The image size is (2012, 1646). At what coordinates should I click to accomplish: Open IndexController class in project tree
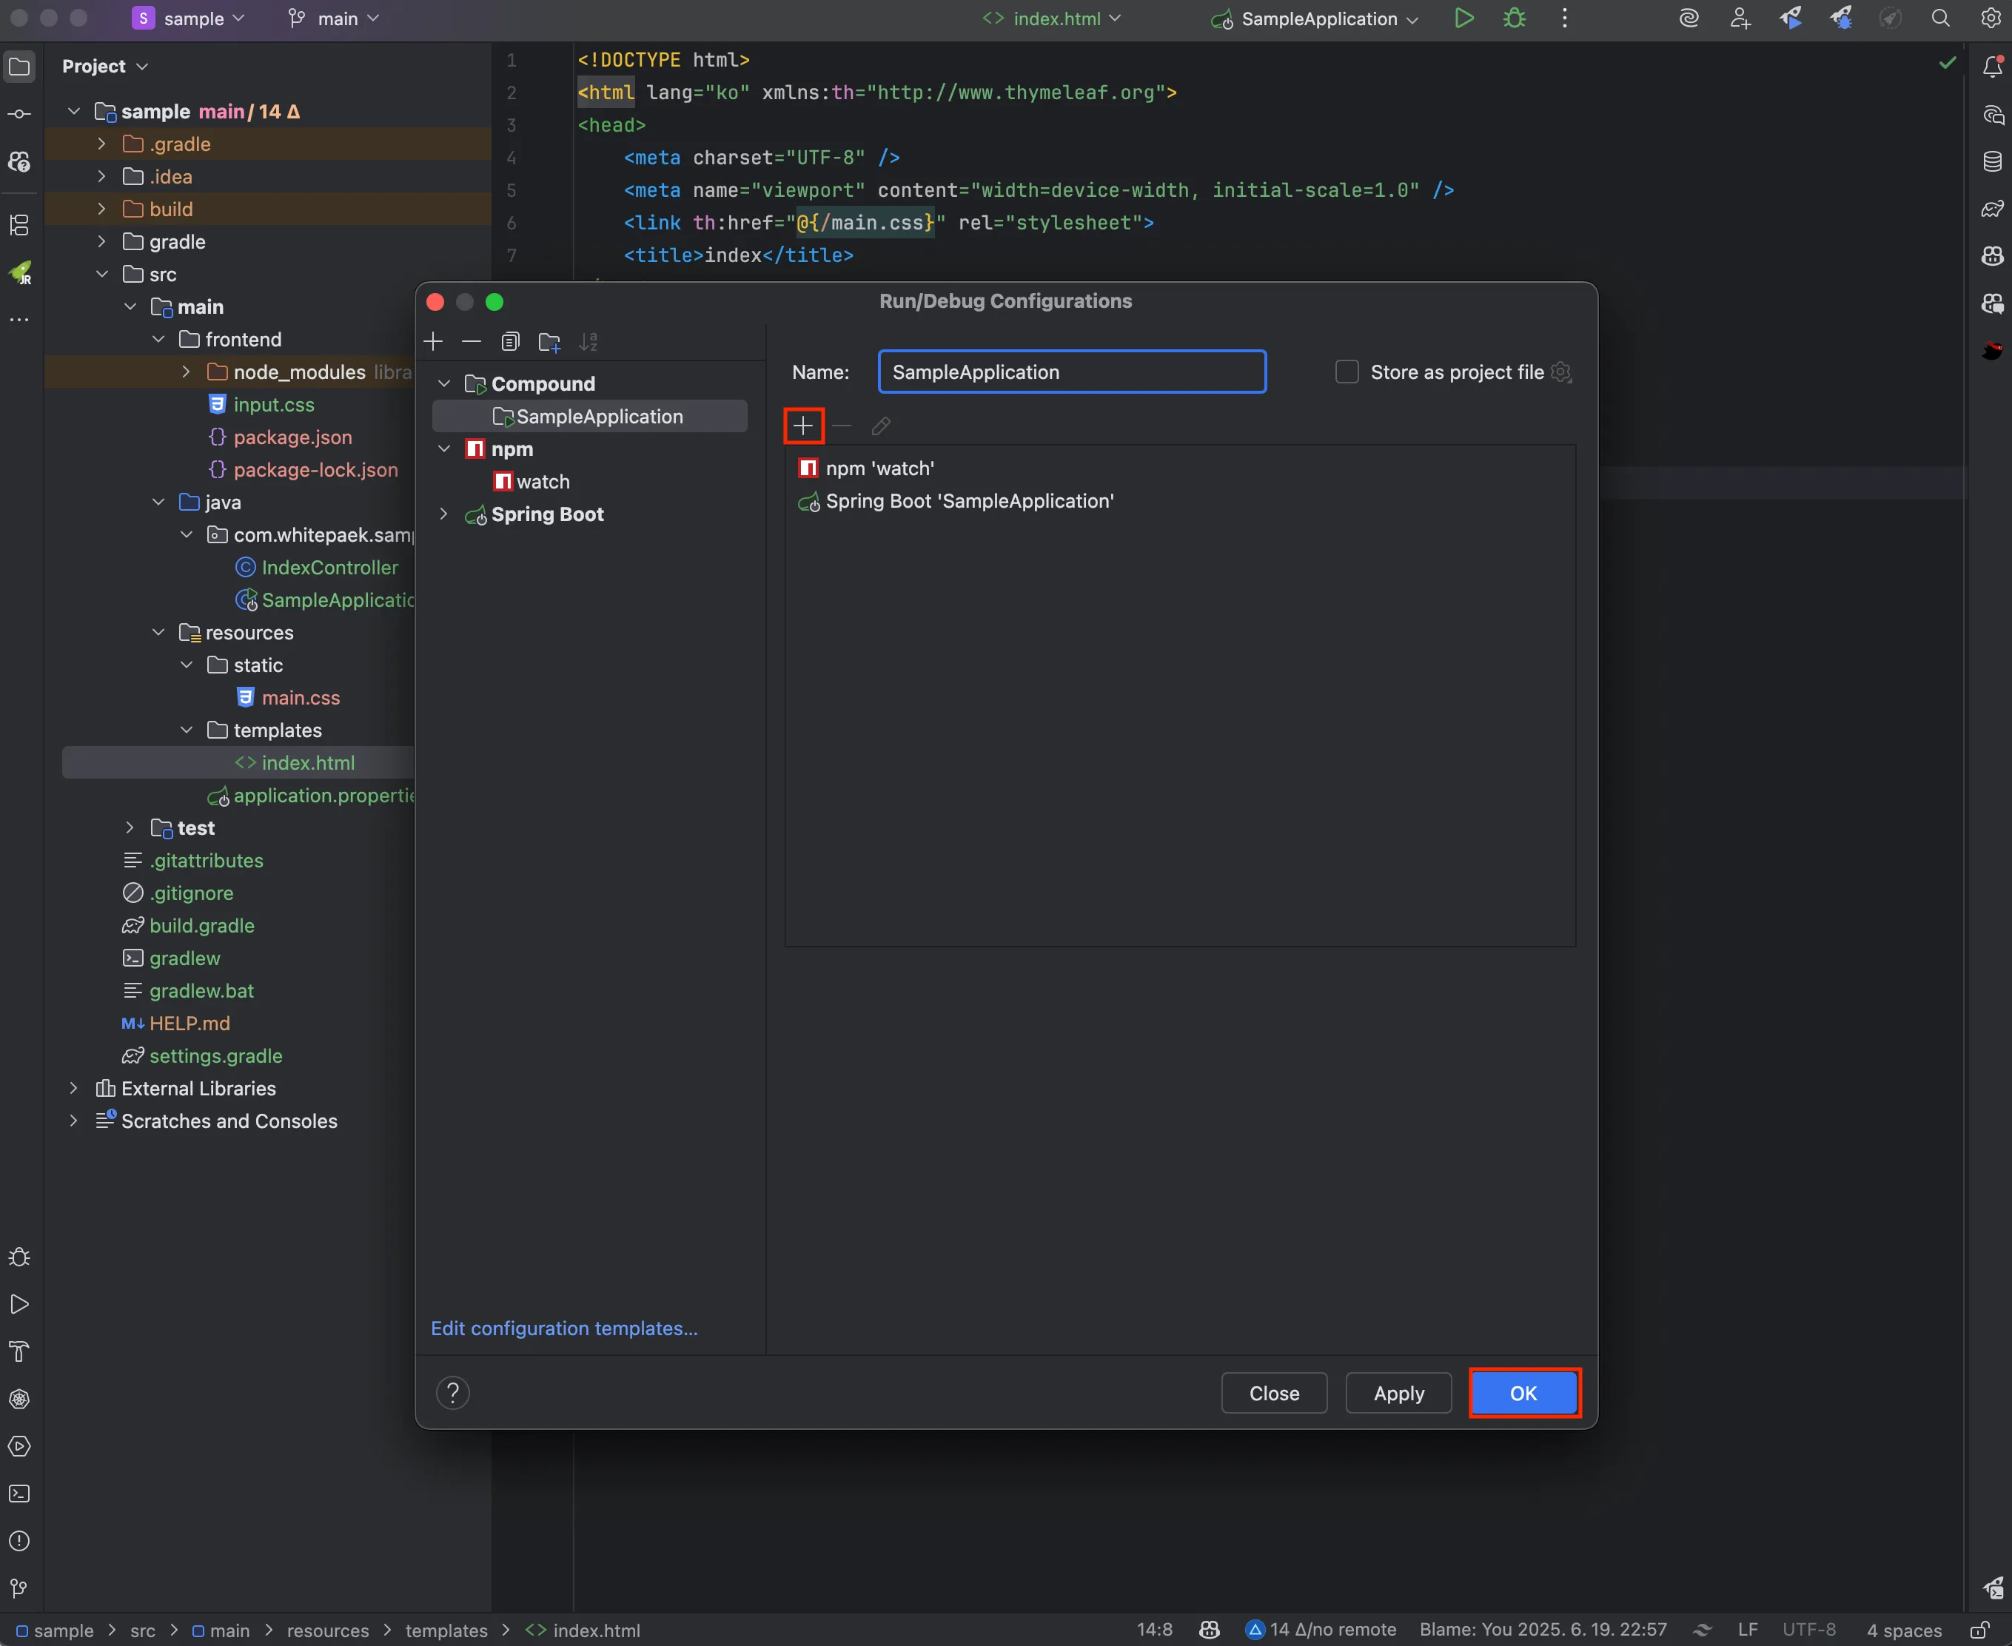pos(329,567)
